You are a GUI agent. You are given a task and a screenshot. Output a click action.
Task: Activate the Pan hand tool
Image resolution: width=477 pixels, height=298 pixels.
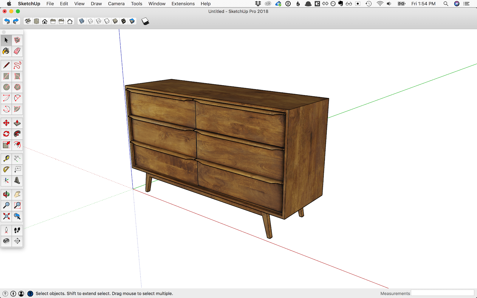click(x=17, y=195)
